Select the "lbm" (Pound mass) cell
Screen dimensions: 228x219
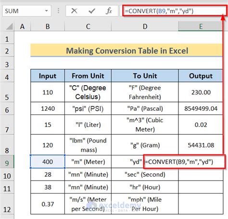point(88,145)
